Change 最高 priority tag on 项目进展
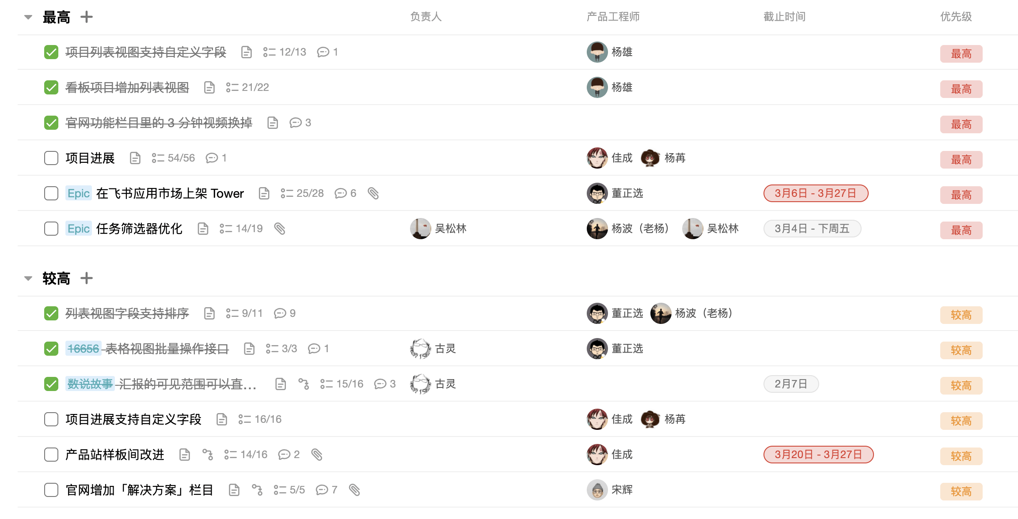This screenshot has height=519, width=1018. [961, 159]
